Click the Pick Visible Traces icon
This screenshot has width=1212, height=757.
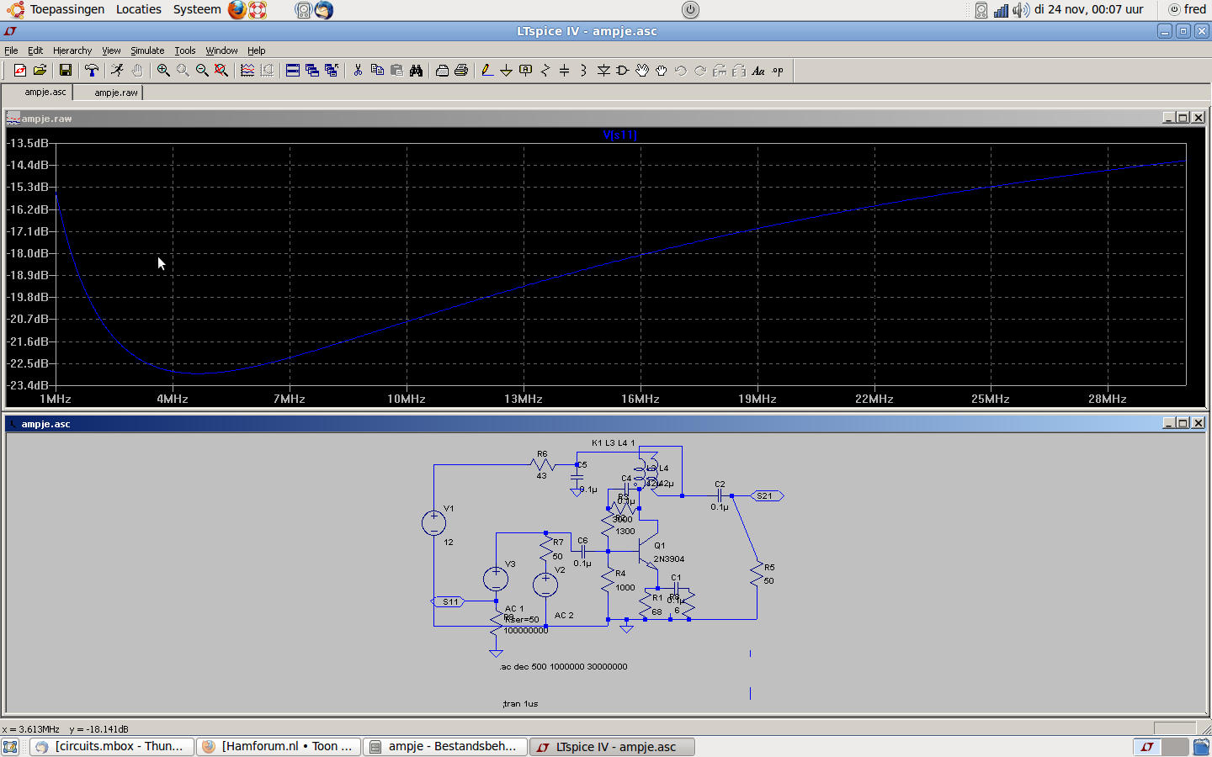pyautogui.click(x=247, y=71)
